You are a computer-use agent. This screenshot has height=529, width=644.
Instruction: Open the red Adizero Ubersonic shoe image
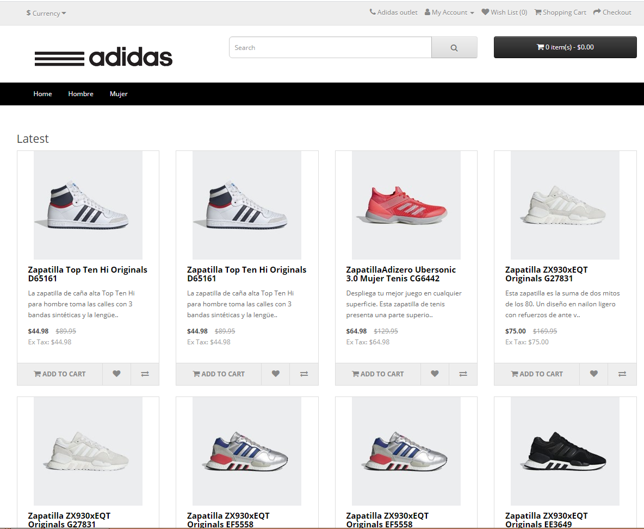click(406, 205)
